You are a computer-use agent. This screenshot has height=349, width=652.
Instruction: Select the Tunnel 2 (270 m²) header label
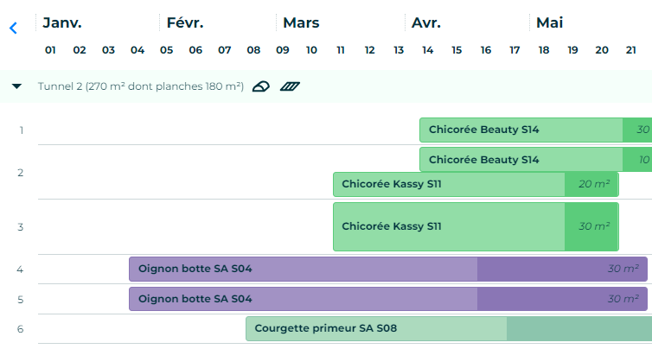140,86
